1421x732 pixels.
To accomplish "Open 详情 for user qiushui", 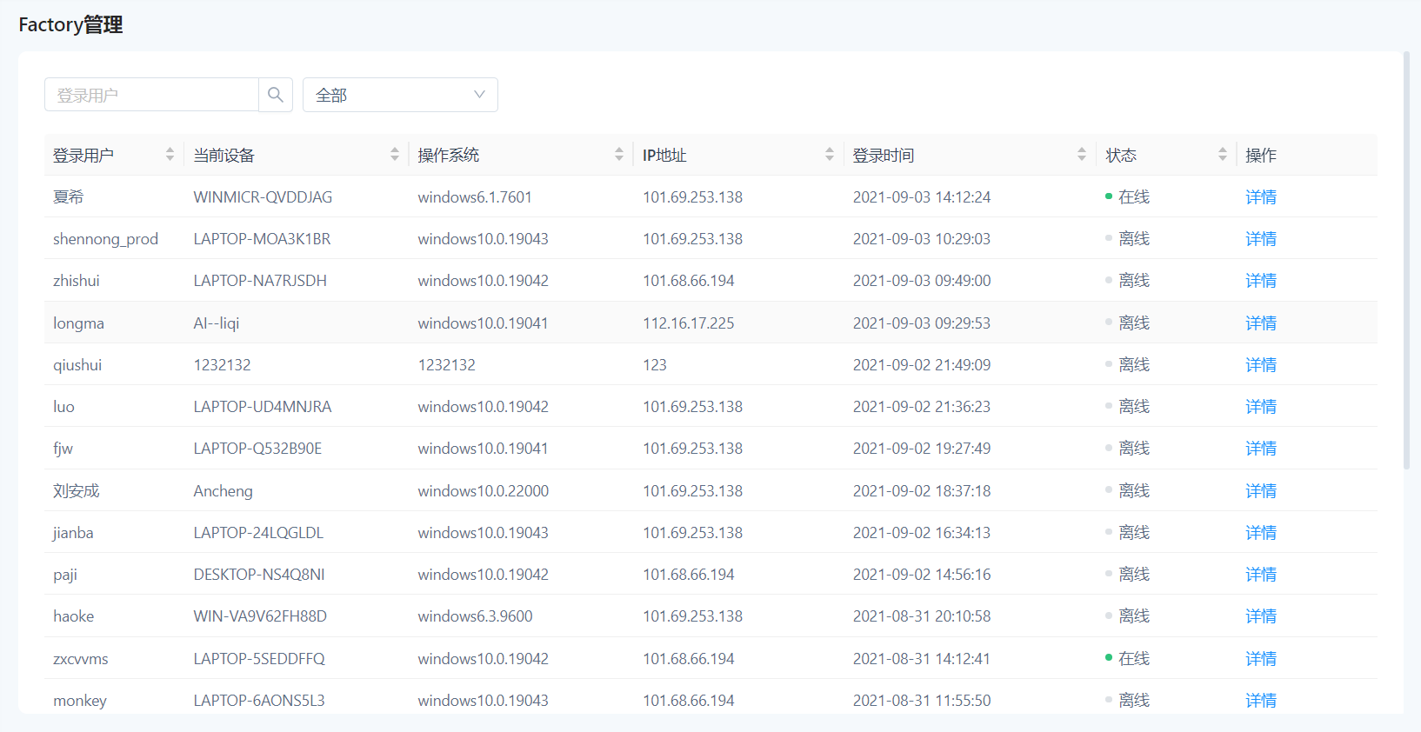I will (x=1260, y=365).
